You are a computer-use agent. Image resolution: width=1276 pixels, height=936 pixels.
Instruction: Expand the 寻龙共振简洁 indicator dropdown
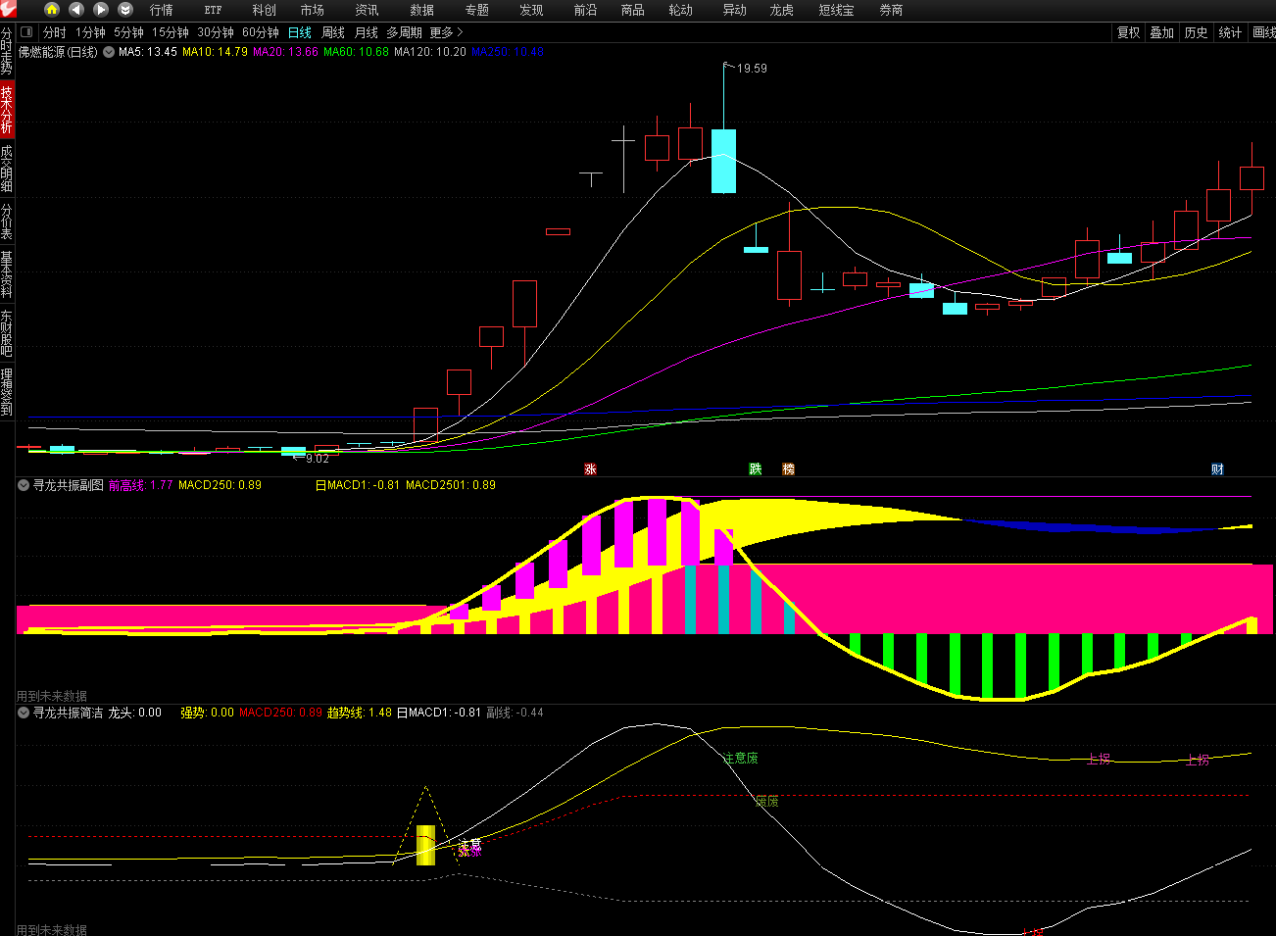24,713
